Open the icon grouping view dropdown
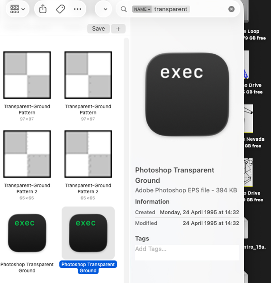 tap(18, 9)
